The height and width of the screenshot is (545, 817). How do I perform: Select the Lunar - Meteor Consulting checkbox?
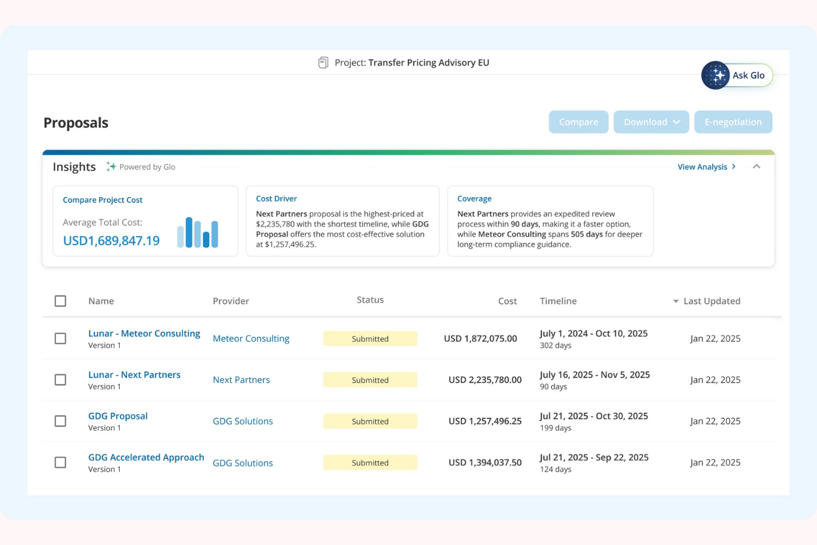point(60,338)
